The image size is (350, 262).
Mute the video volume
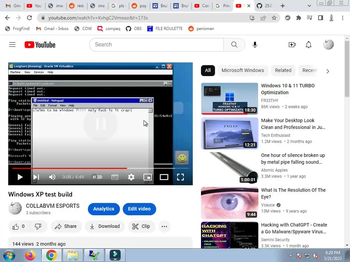52,177
